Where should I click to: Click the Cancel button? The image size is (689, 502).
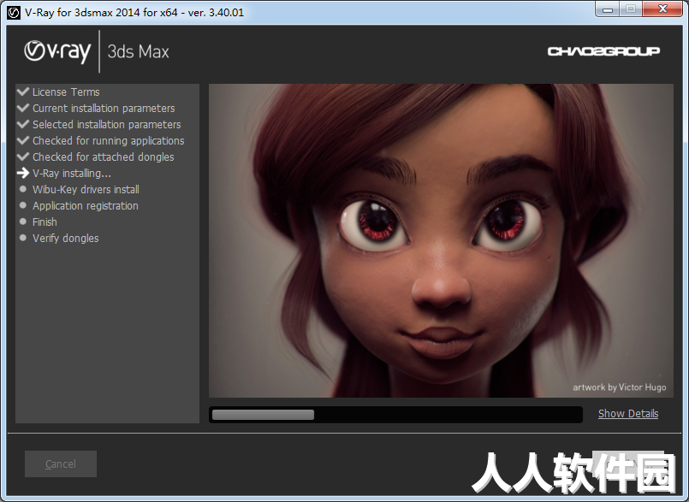tap(61, 464)
